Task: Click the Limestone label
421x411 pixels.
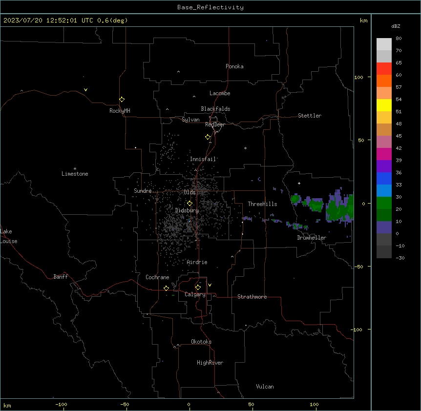Action: pos(75,174)
